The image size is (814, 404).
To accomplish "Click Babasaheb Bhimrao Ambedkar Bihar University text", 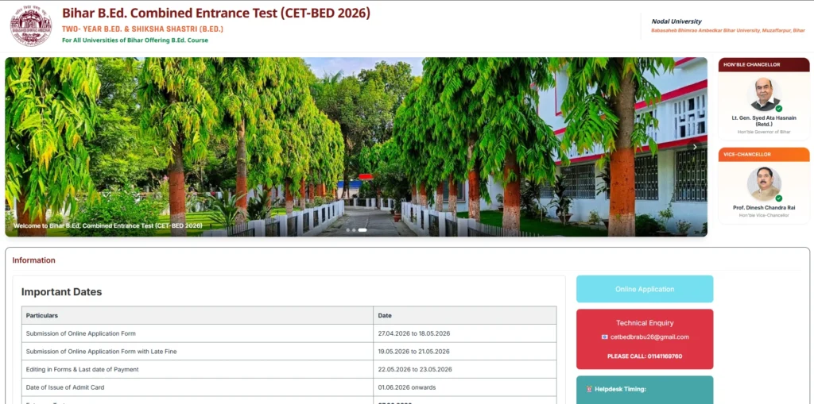I will coord(728,31).
